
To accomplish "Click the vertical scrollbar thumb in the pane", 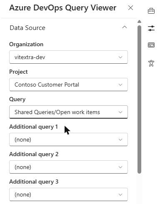I will [139, 100].
